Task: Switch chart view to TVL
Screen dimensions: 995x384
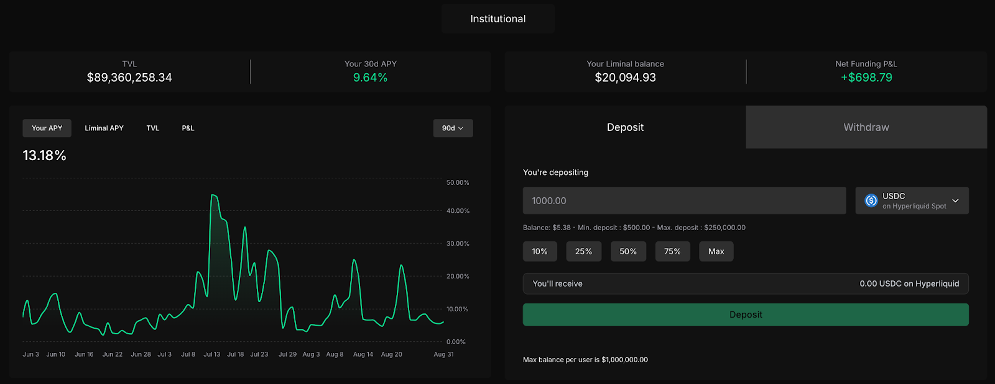Action: coord(152,128)
